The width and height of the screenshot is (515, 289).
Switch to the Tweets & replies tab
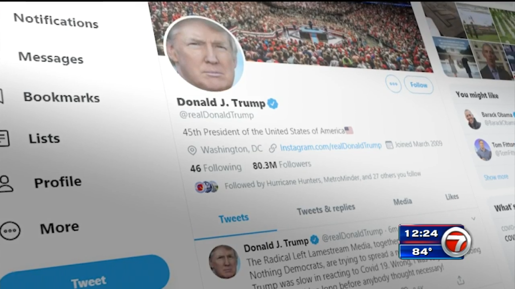[x=326, y=209]
